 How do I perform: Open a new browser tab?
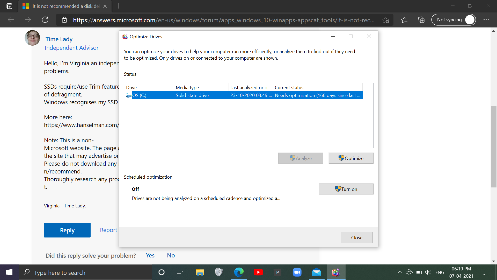pyautogui.click(x=118, y=6)
